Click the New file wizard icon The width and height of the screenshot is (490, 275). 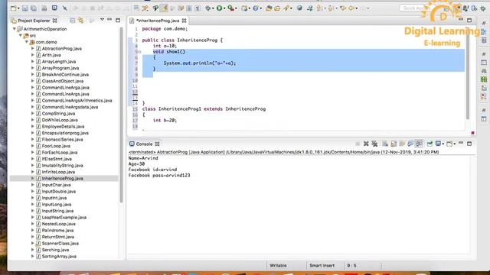14,8
